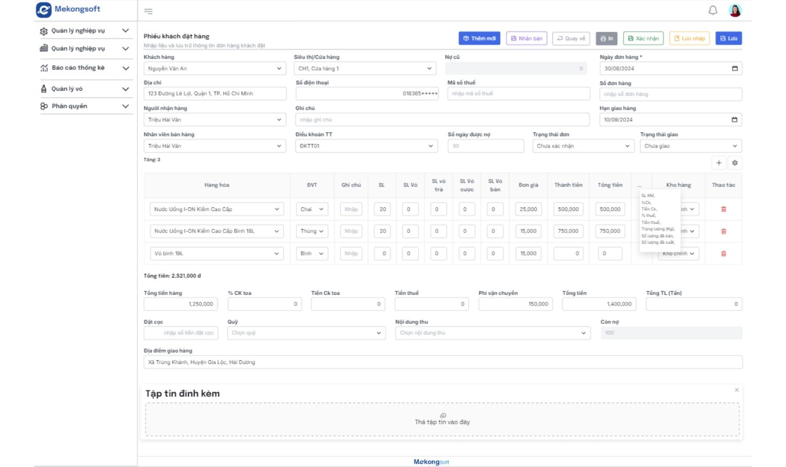Close the Tập tin đính kèm panel

click(737, 390)
